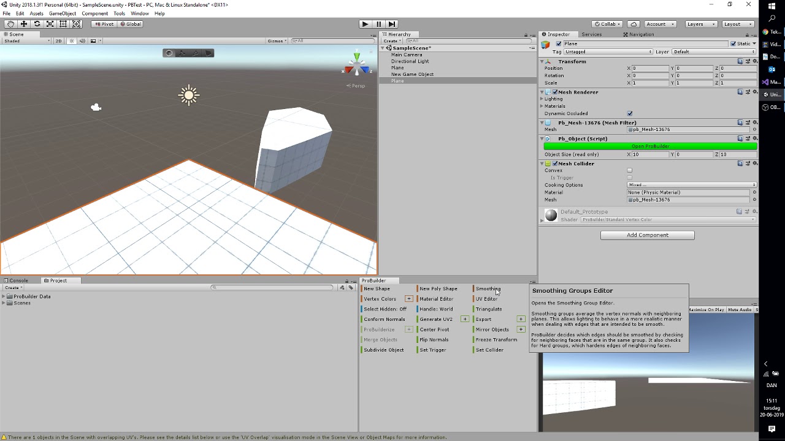Click the Step forward button
785x441 pixels.
[x=392, y=24]
